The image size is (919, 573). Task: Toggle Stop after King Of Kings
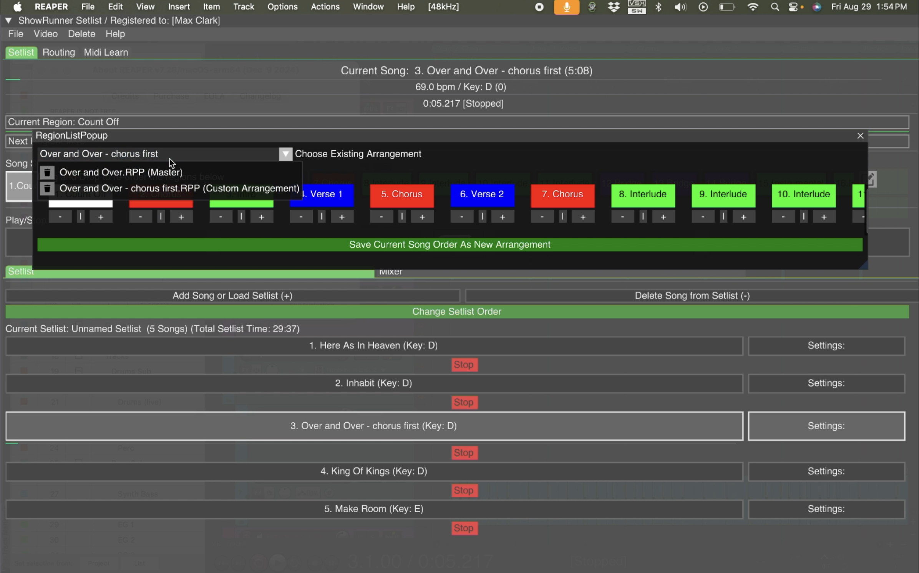(464, 490)
